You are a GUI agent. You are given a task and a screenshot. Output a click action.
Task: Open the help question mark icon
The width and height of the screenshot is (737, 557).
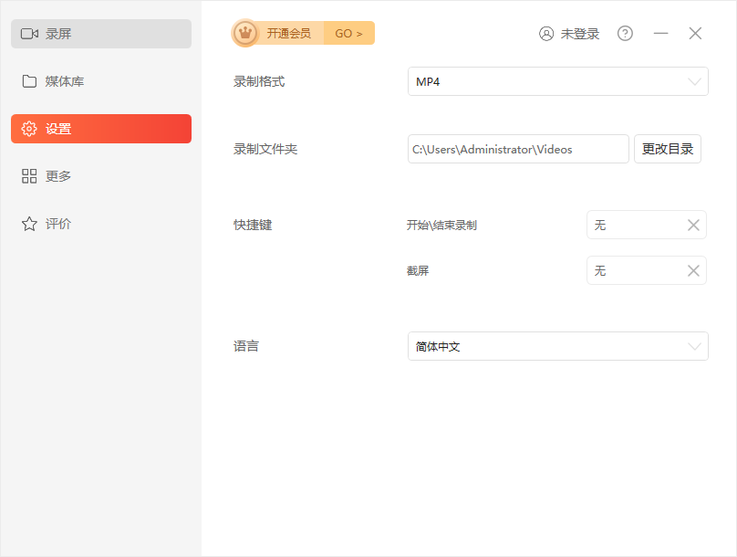click(x=625, y=34)
